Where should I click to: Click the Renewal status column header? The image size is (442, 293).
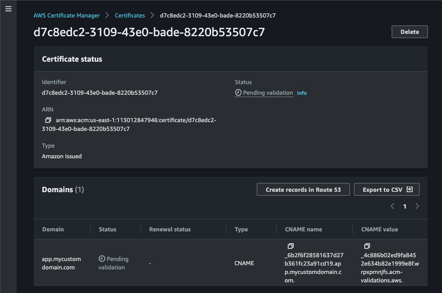(170, 229)
